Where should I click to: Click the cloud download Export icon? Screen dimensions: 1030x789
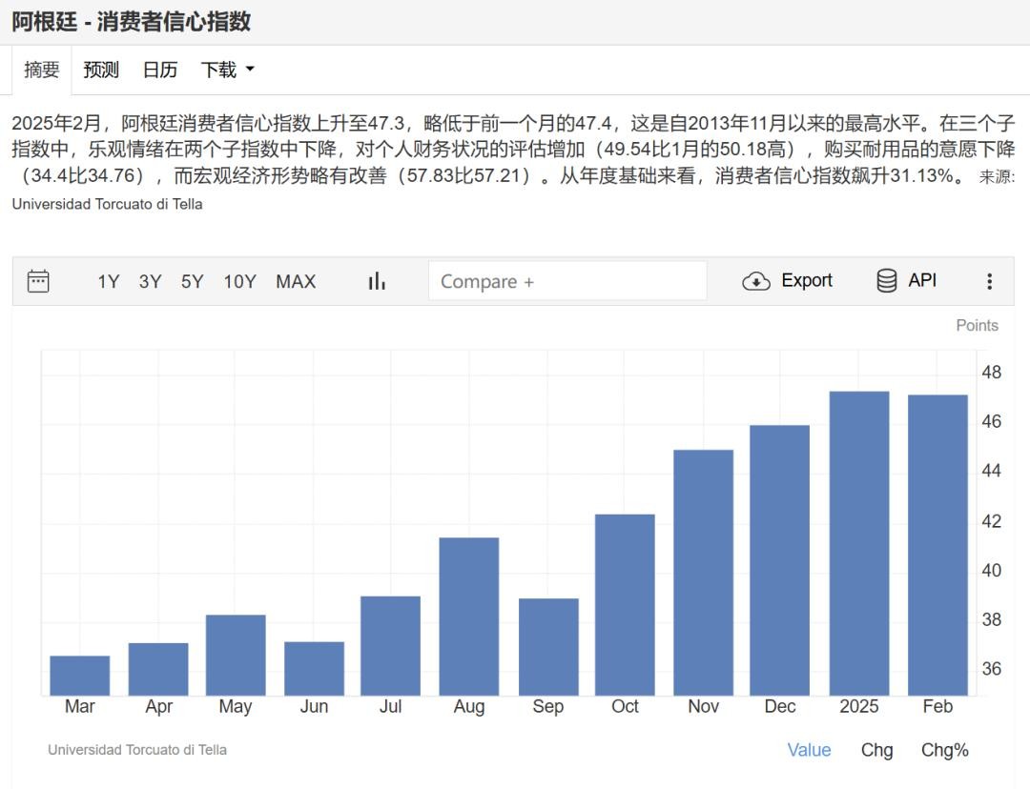tap(756, 281)
